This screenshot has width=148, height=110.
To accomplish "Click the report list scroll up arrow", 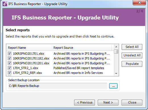I will [116, 47].
